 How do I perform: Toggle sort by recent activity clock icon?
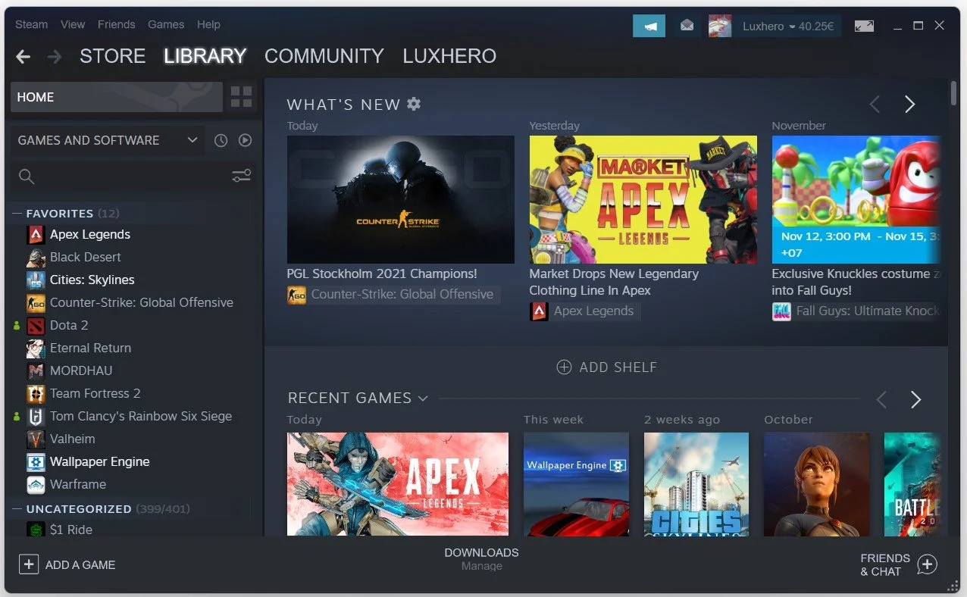[221, 140]
